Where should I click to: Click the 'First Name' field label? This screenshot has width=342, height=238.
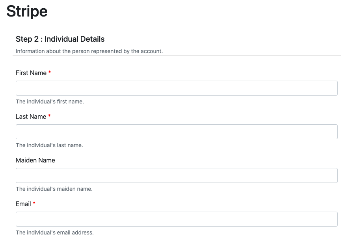click(31, 73)
